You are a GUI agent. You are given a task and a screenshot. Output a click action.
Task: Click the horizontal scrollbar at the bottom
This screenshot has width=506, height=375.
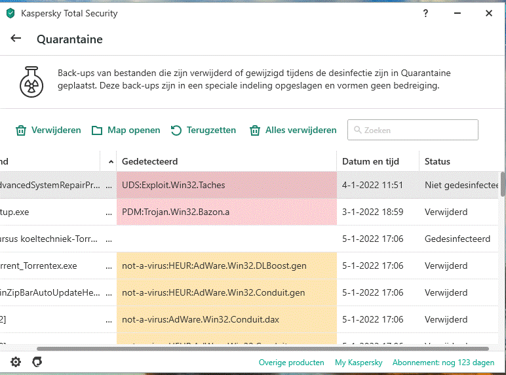click(262, 349)
